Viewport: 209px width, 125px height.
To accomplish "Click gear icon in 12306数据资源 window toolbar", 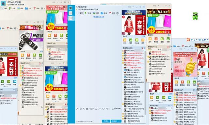I will (42, 9).
